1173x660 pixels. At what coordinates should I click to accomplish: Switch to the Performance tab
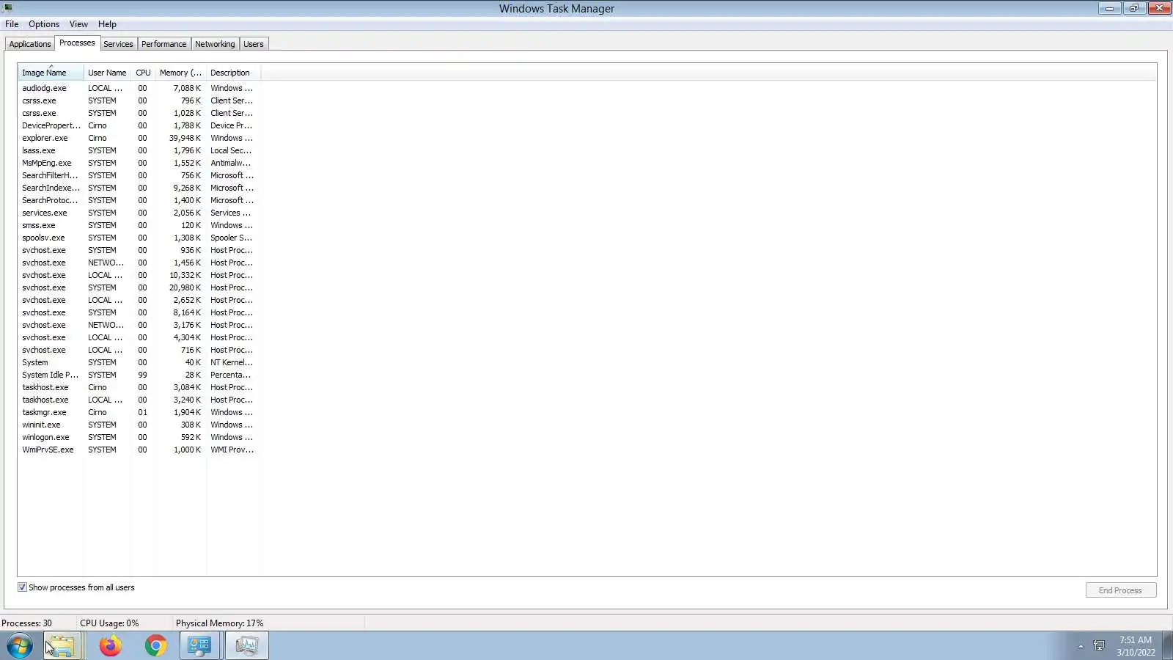tap(164, 44)
